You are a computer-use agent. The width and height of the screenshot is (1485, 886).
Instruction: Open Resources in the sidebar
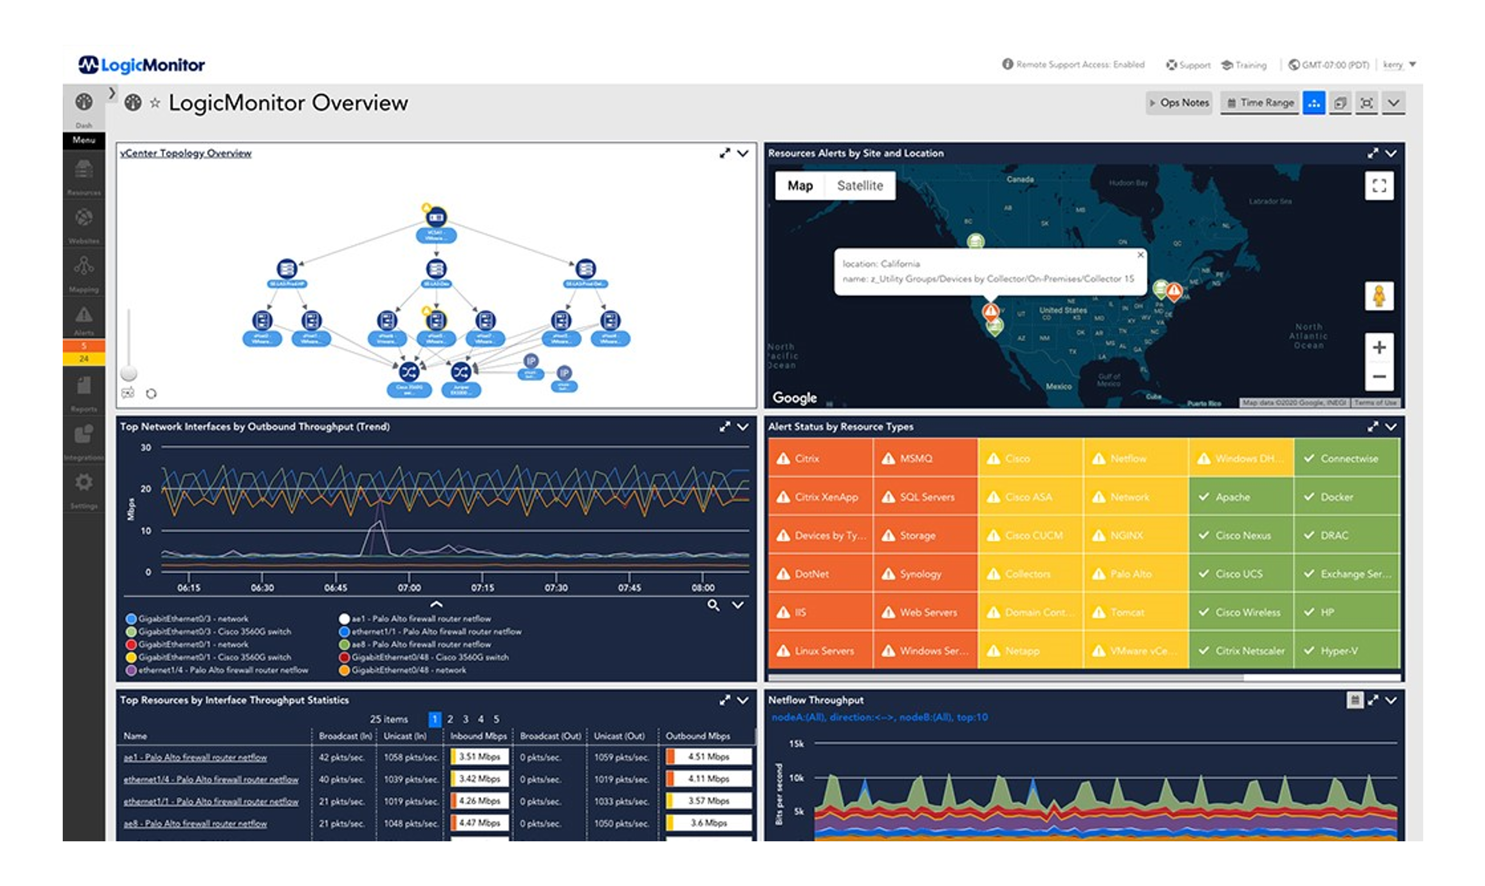tap(84, 177)
